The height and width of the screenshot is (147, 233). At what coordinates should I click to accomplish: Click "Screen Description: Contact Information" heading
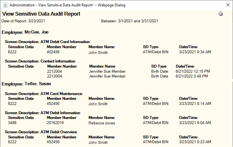tap(40, 61)
